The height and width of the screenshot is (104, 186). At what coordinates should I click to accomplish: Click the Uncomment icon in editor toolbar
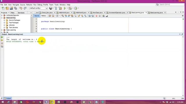coord(107,16)
